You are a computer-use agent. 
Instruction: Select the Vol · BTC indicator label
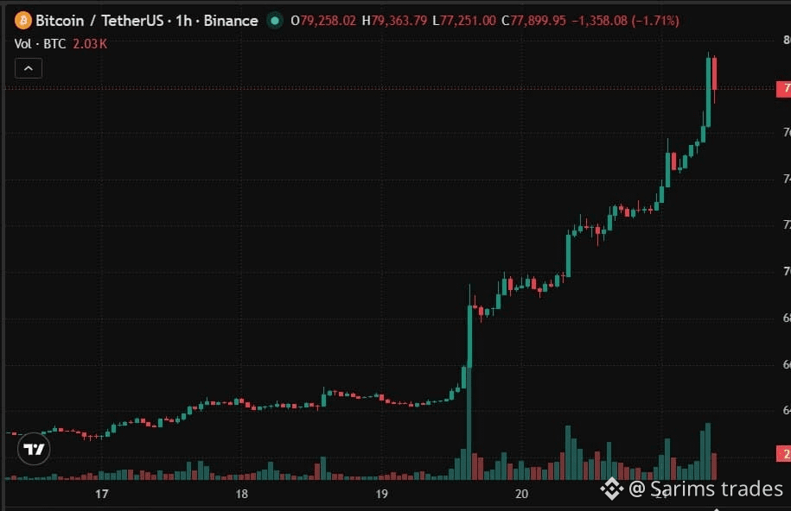click(x=40, y=44)
